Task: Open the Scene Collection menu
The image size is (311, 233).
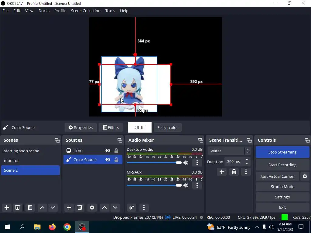Action: (x=86, y=11)
